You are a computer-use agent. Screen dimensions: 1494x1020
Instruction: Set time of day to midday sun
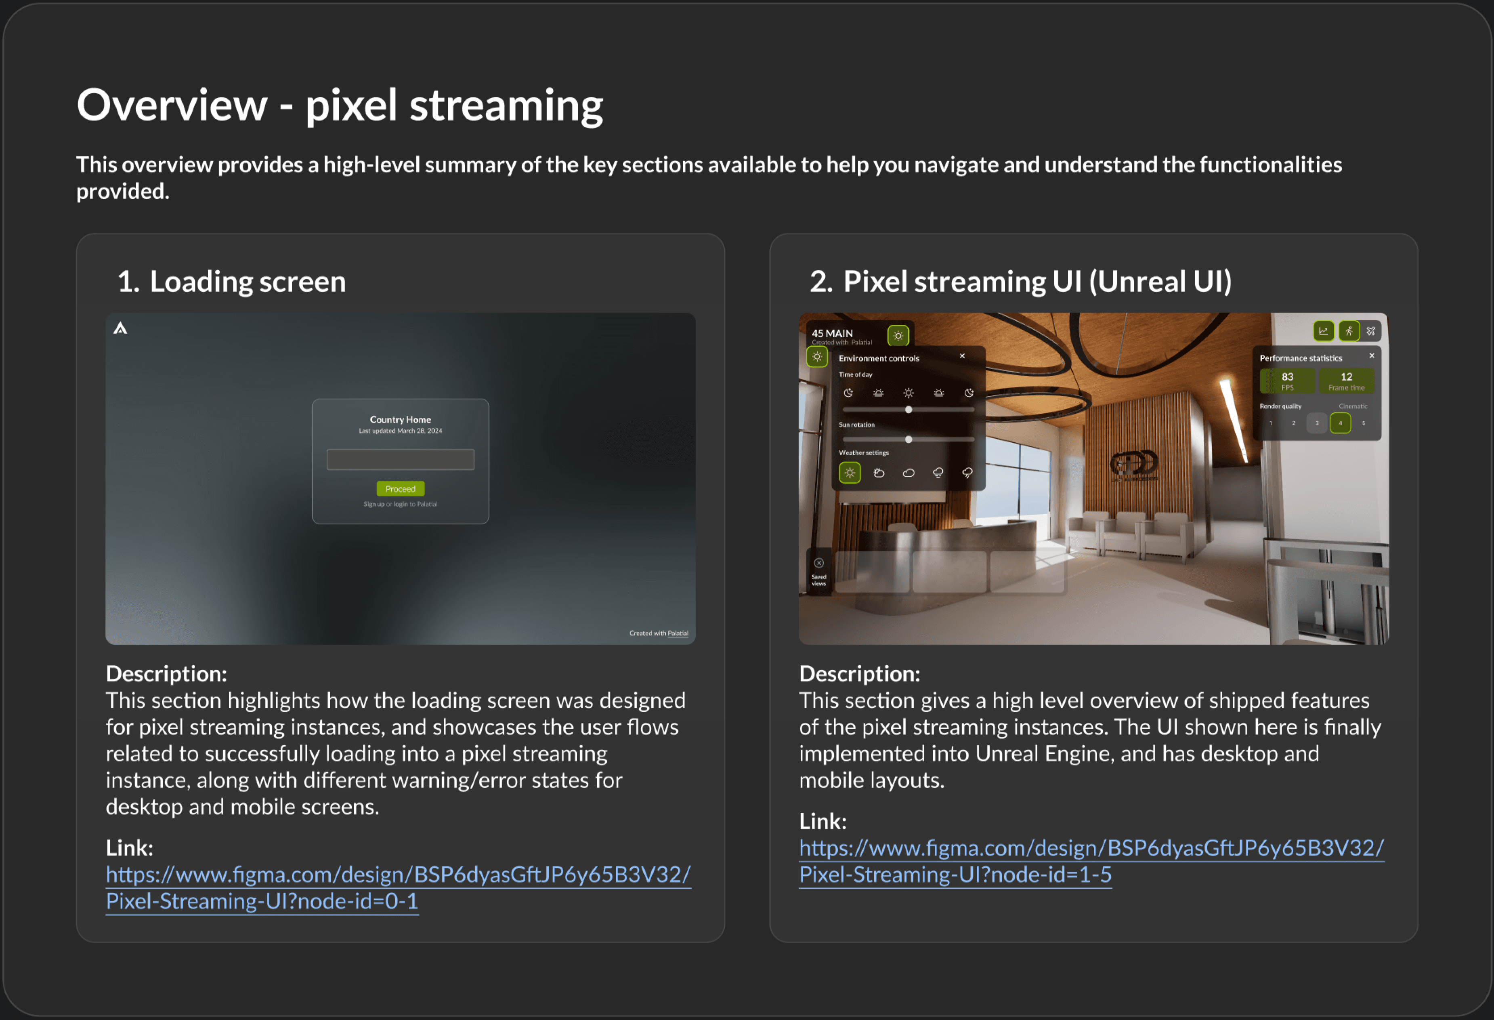click(x=909, y=392)
